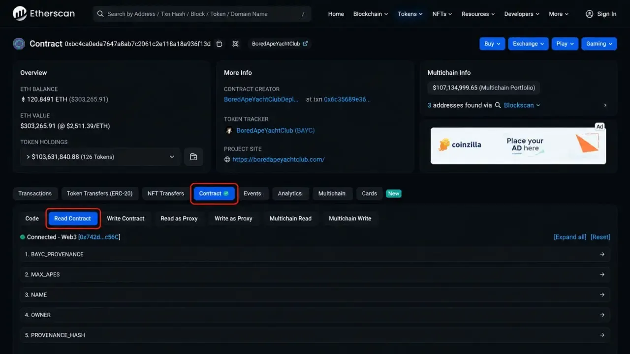Select the Read as Proxy sub-tab

click(179, 218)
